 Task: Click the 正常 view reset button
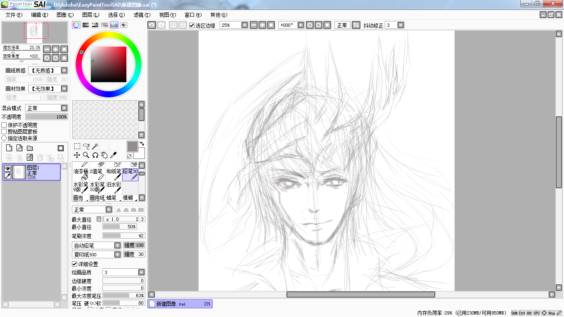(x=342, y=25)
